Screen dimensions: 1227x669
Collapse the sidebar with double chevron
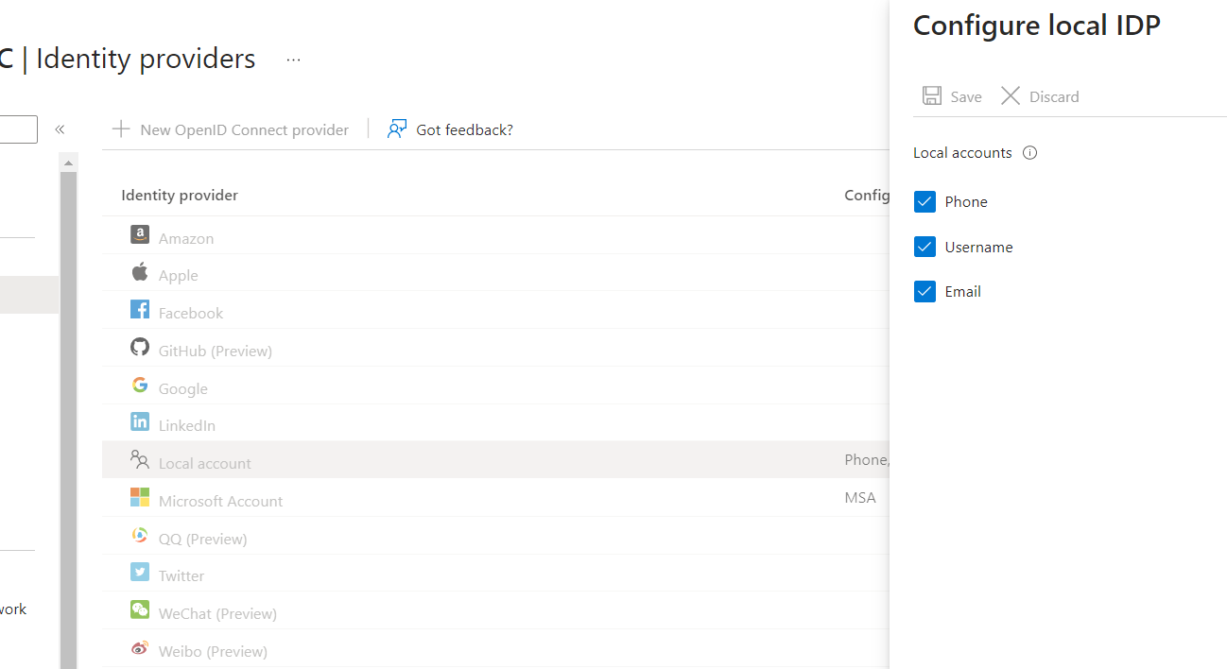[60, 129]
